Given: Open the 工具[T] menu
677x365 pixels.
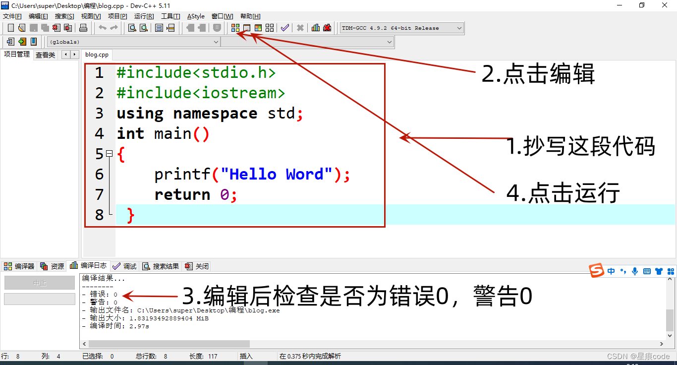Looking at the screenshot, I should click(170, 16).
